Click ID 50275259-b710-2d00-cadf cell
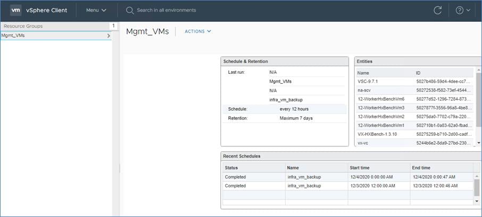This screenshot has height=217, width=482. (443, 134)
